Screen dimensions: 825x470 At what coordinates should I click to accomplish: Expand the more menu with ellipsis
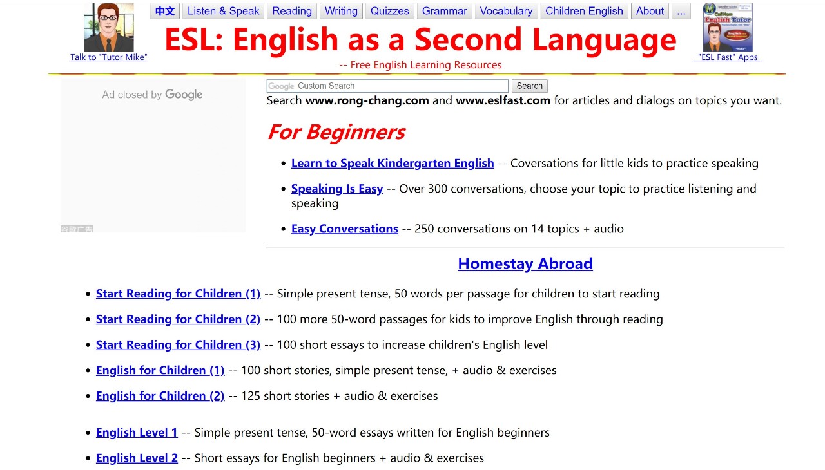click(x=681, y=11)
